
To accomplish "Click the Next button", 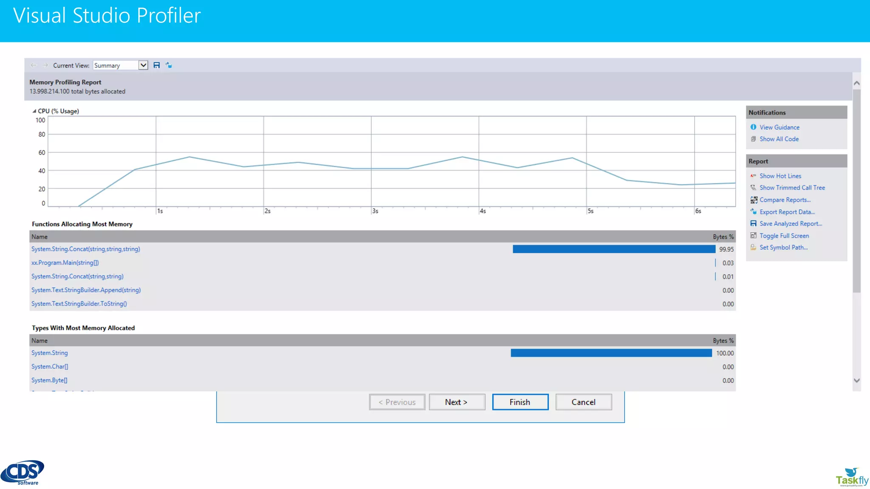I will (457, 402).
